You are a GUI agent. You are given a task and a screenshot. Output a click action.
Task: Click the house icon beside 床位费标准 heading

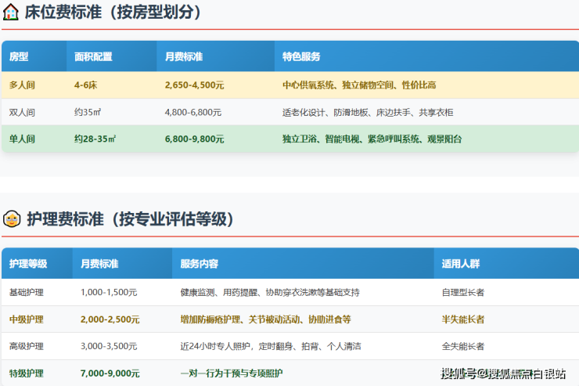(11, 13)
